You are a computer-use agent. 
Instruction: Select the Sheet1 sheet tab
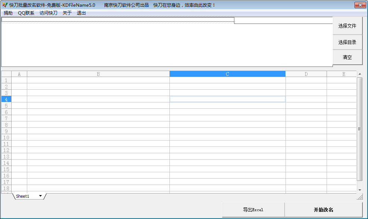pyautogui.click(x=23, y=196)
